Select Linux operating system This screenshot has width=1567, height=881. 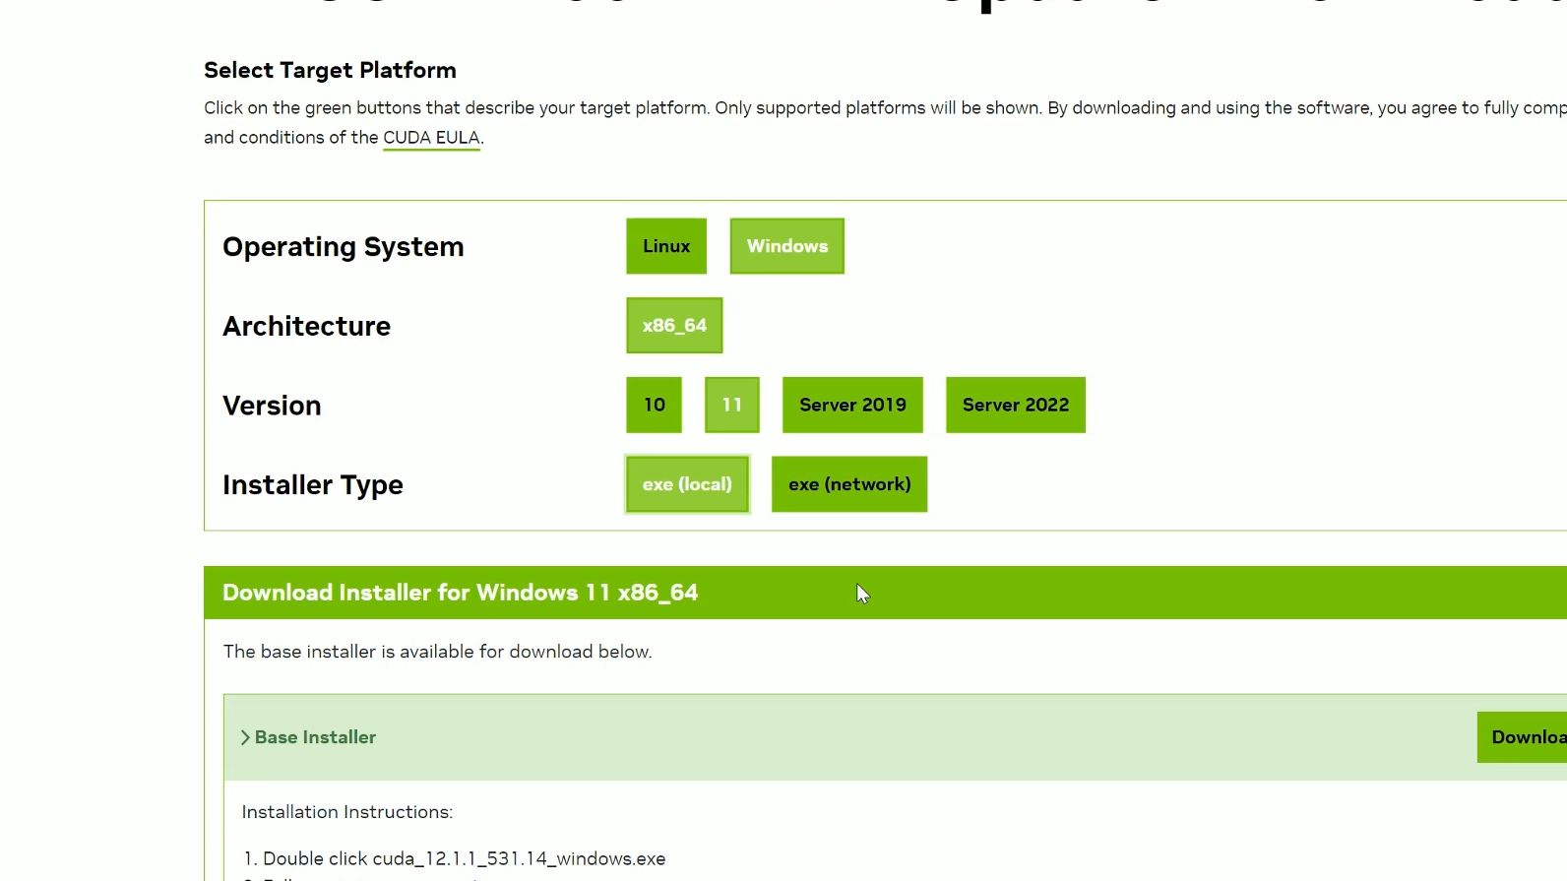[666, 246]
